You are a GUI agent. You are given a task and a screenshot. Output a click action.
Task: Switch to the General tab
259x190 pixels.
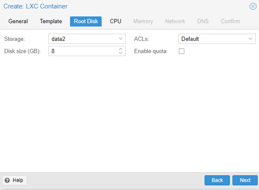(x=18, y=21)
